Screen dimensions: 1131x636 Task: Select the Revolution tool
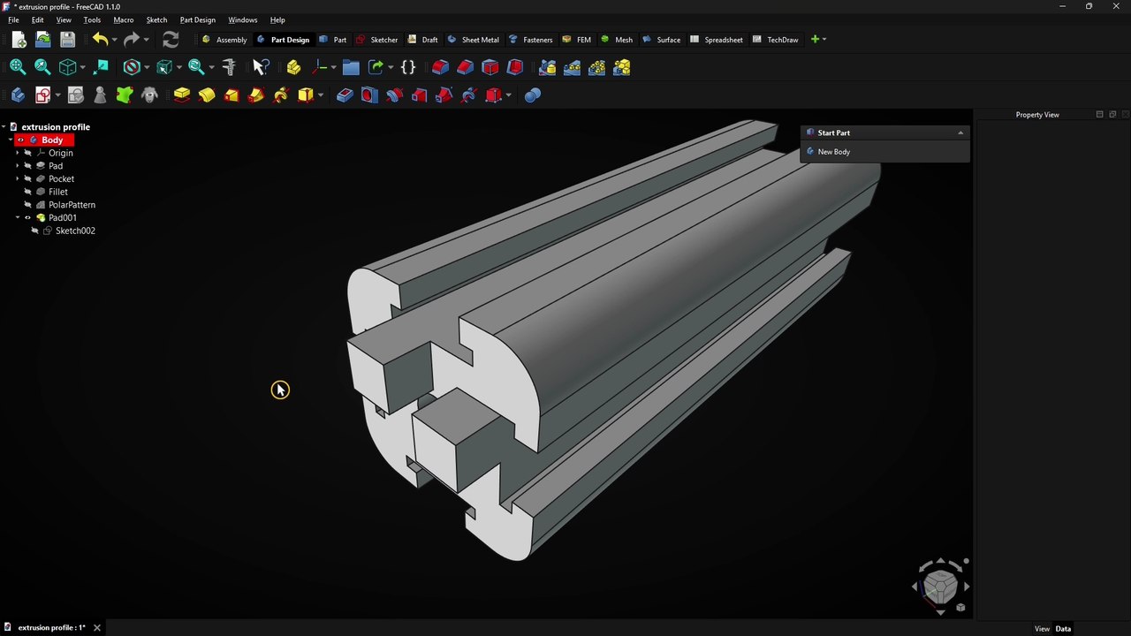(x=207, y=95)
